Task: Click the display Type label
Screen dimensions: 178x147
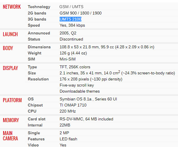Action: coord(32,67)
